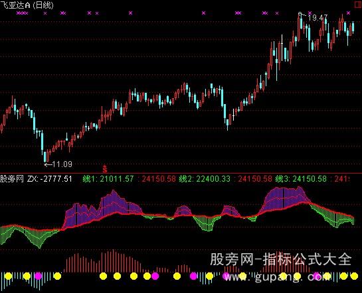
Task: Select the 11.09 low price label
Action: click(x=62, y=164)
